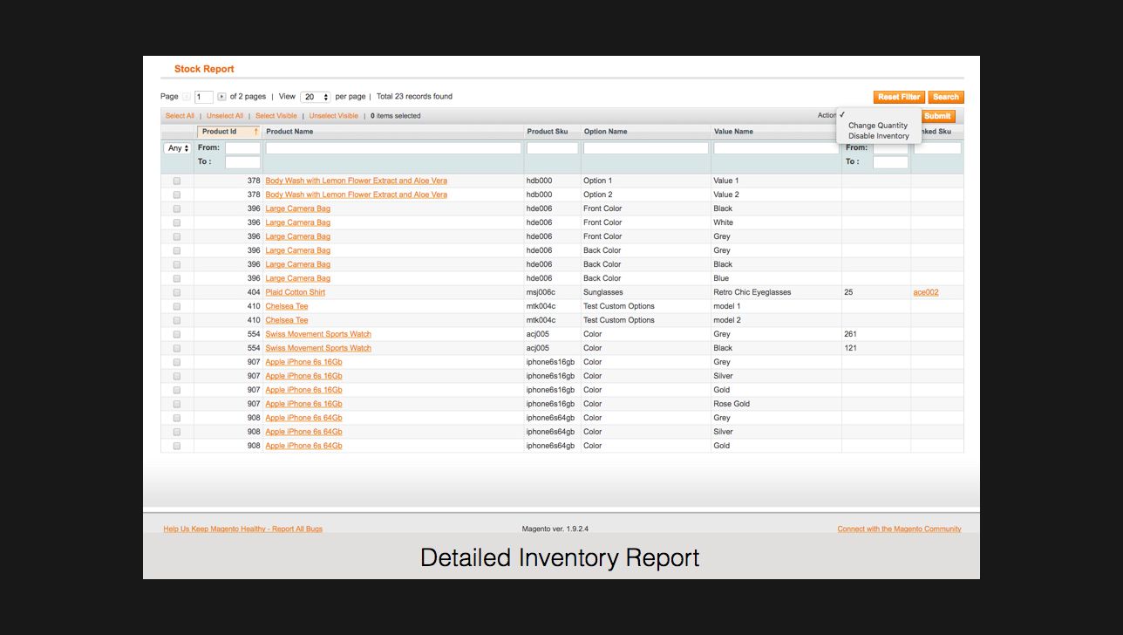Click the sort arrow on Product Id header
The image size is (1123, 635).
pyautogui.click(x=255, y=132)
